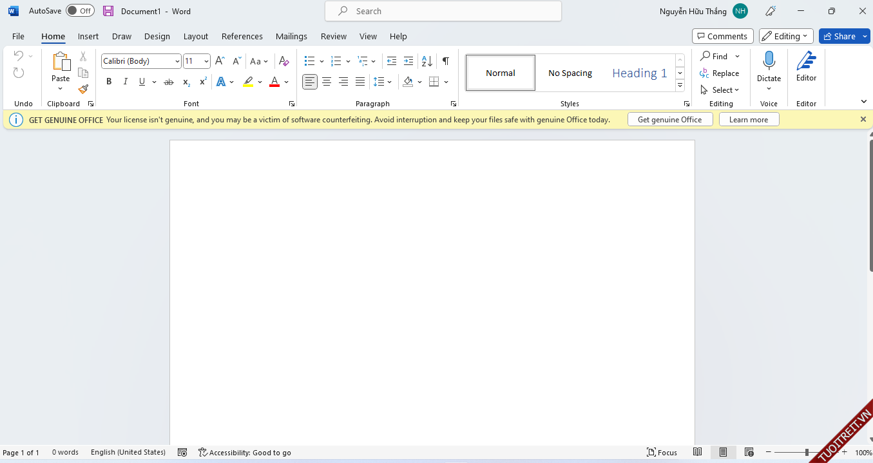
Task: Toggle Italic formatting
Action: [x=126, y=82]
